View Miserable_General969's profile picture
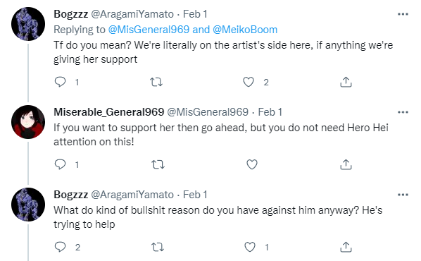The height and width of the screenshot is (261, 421). coord(28,122)
